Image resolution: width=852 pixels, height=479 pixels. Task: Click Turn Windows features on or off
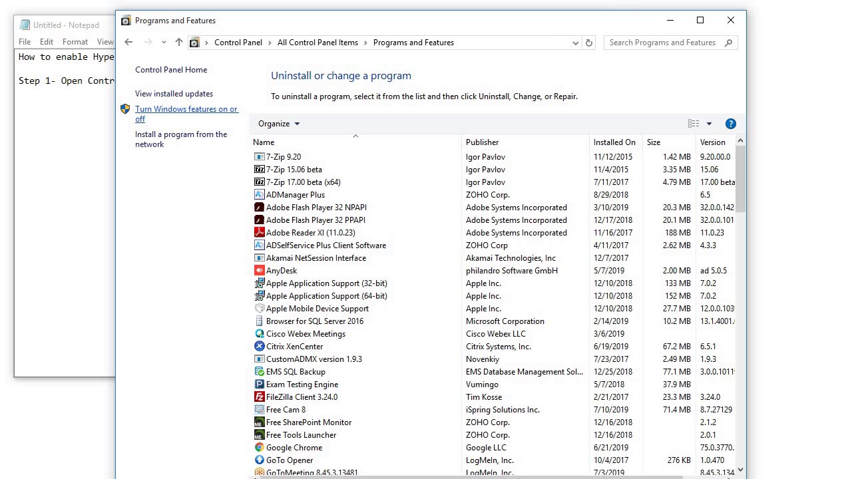click(x=186, y=114)
